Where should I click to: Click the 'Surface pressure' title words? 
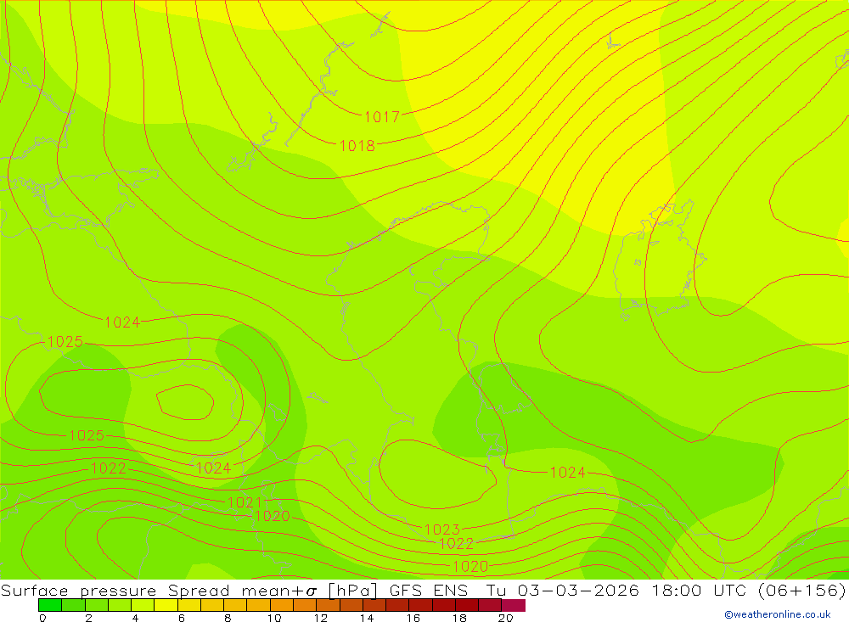click(x=78, y=591)
